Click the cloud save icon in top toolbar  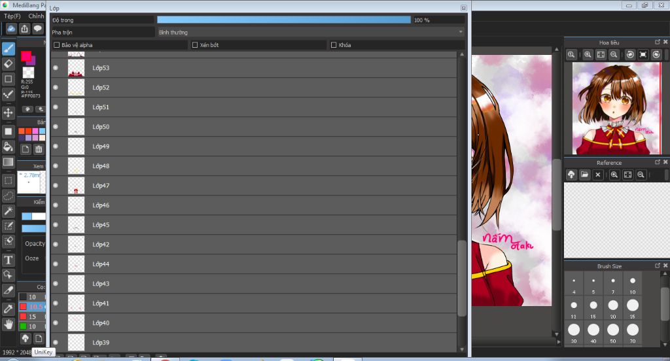(11, 29)
